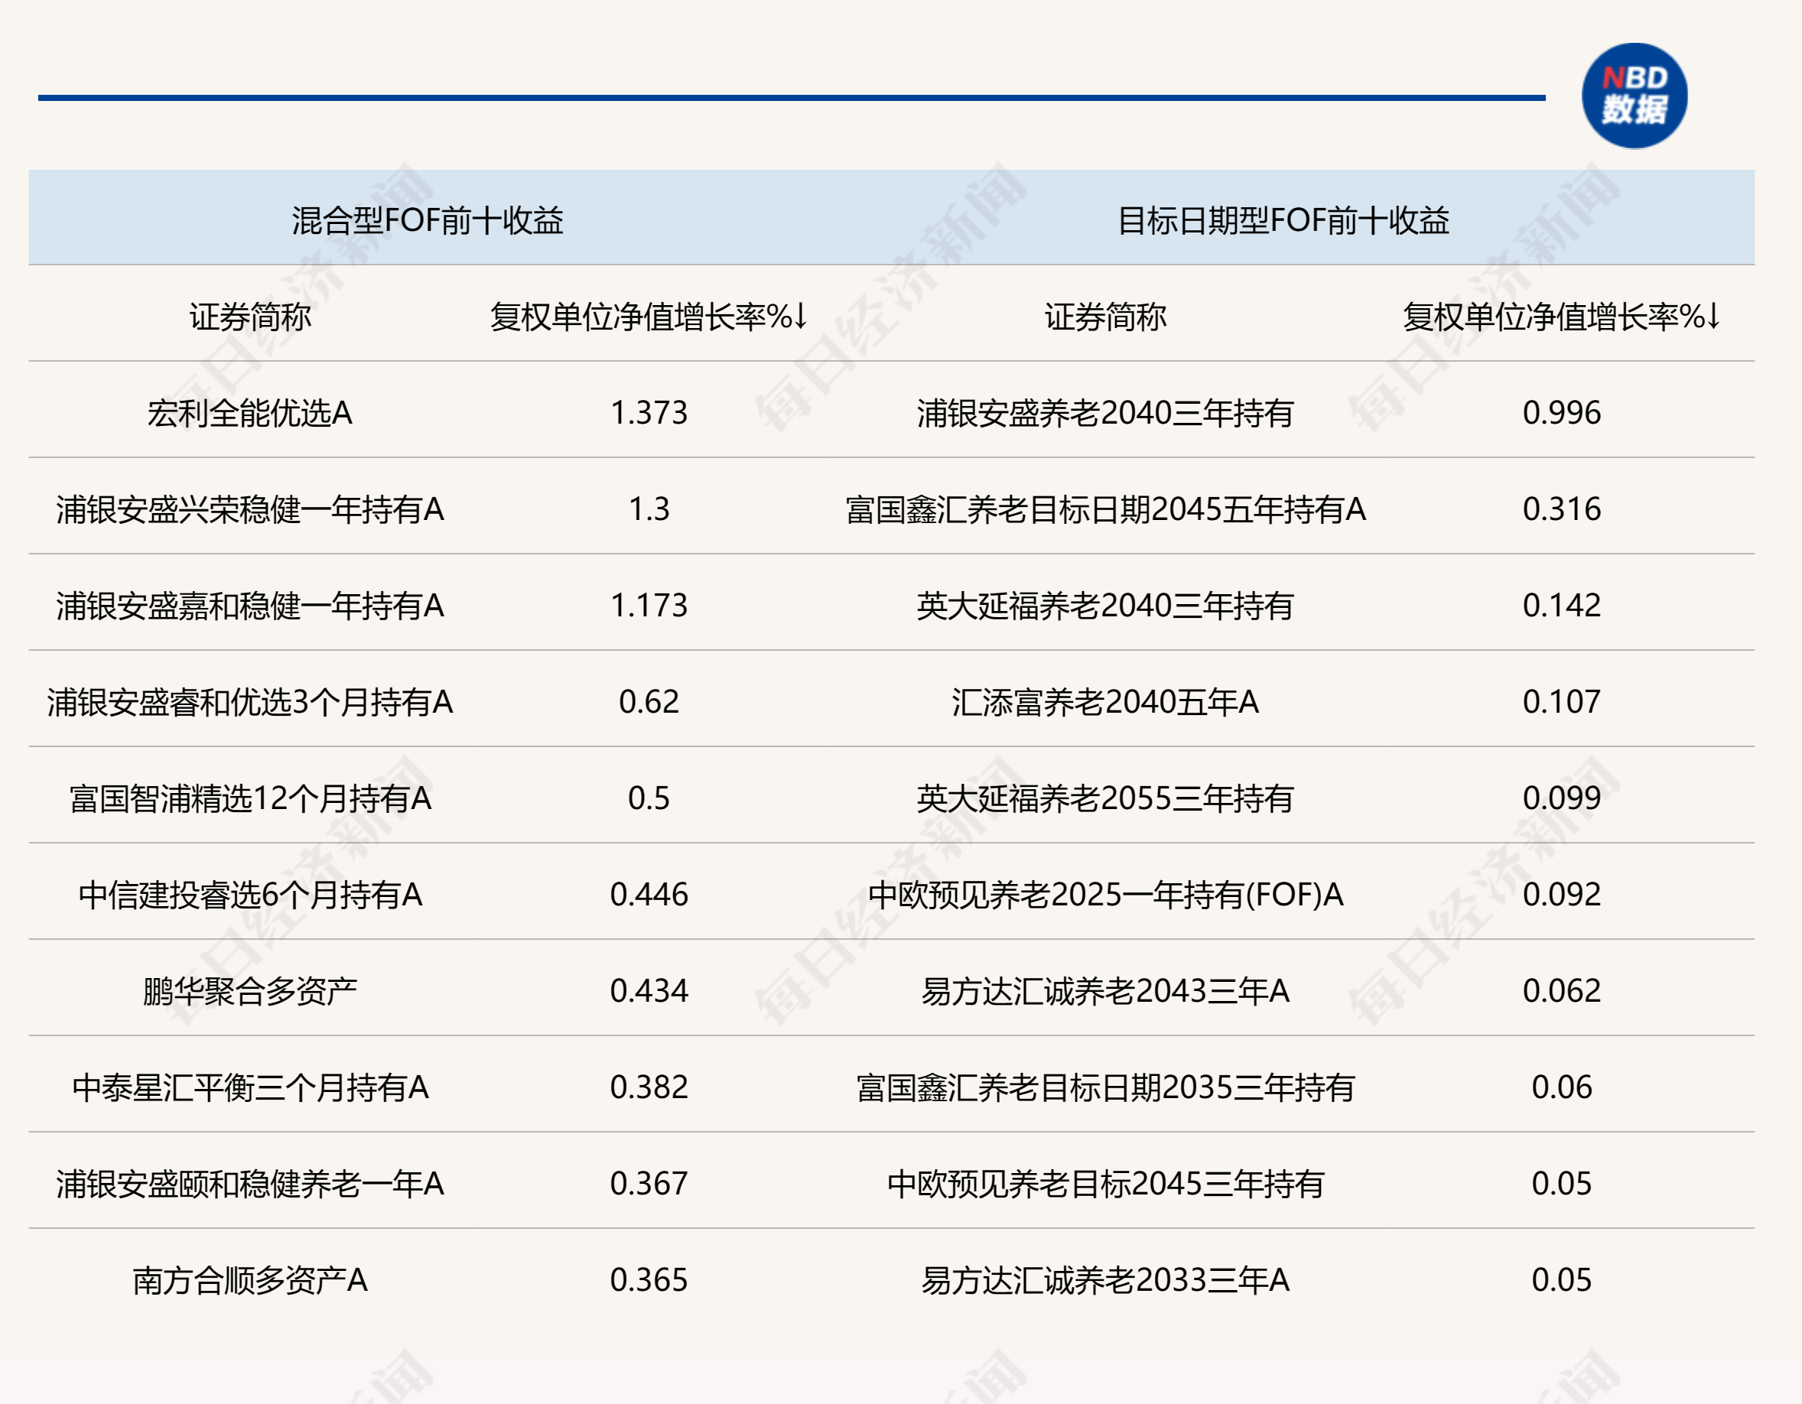The width and height of the screenshot is (1802, 1404).
Task: Select 英大延福养老2055三年持有
Action: 1106,798
